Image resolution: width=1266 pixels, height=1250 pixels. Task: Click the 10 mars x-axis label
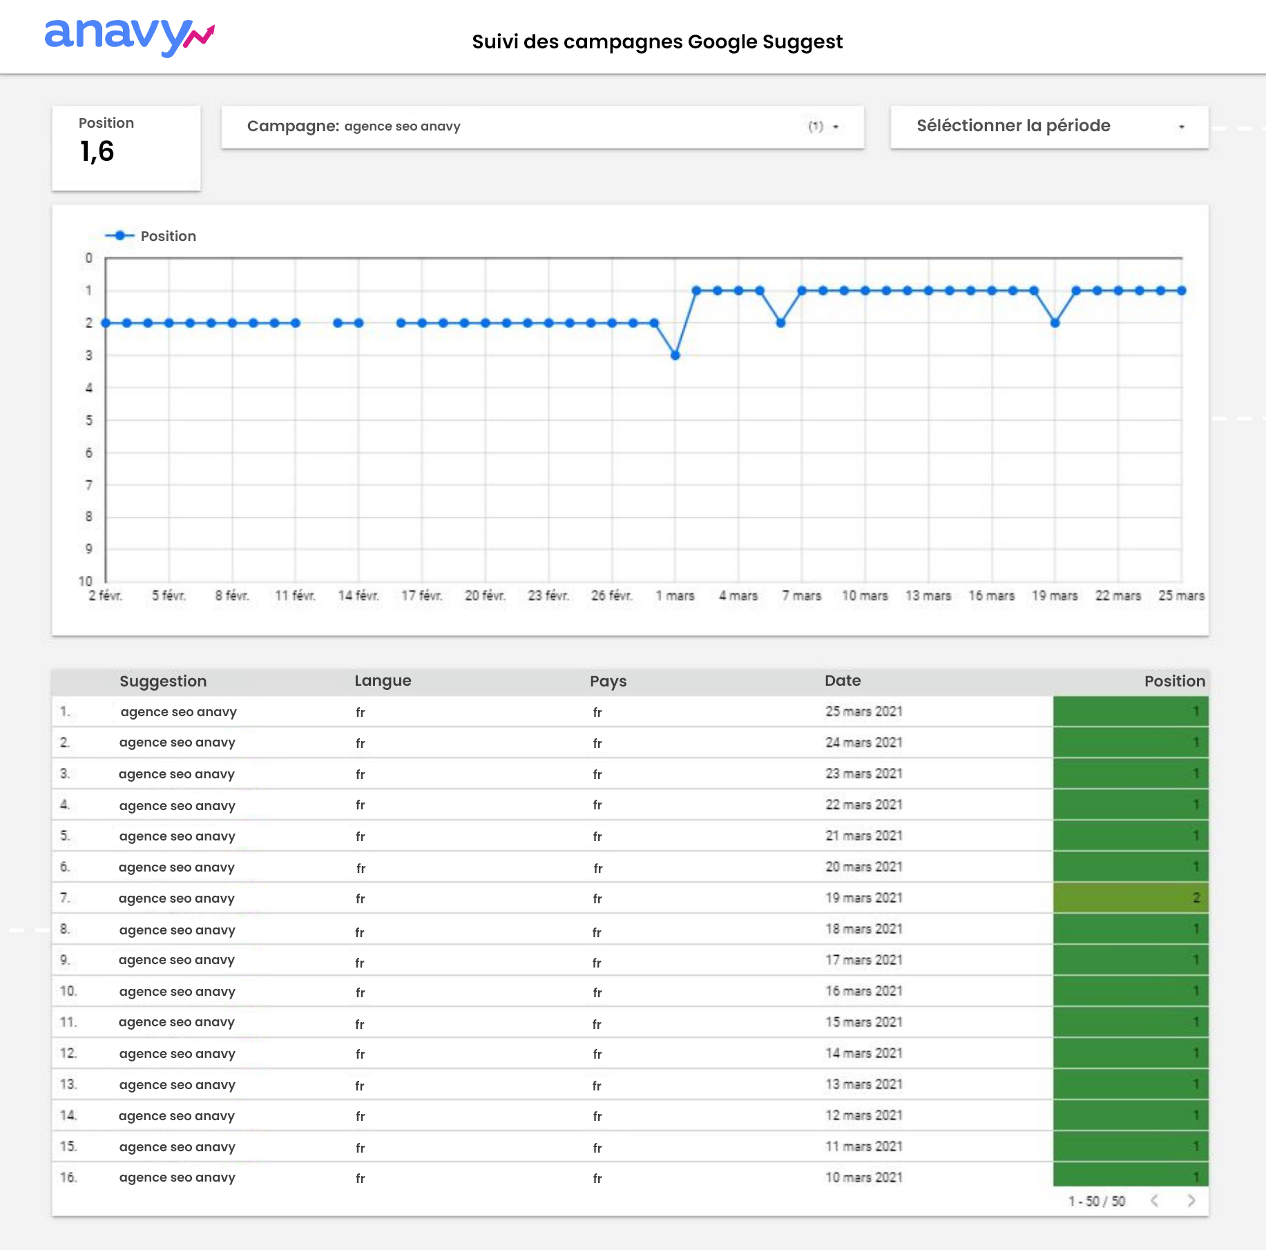(x=865, y=595)
